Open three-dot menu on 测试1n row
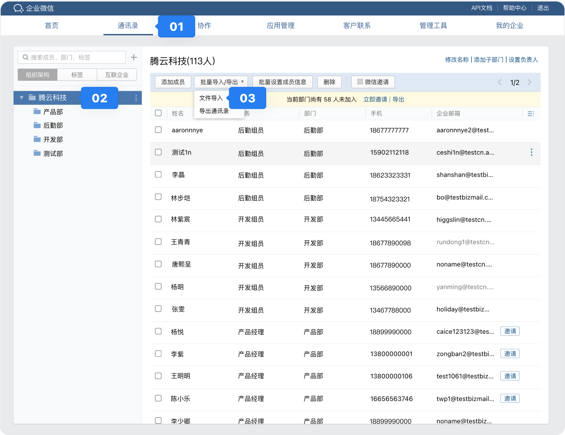This screenshot has height=435, width=565. (531, 152)
